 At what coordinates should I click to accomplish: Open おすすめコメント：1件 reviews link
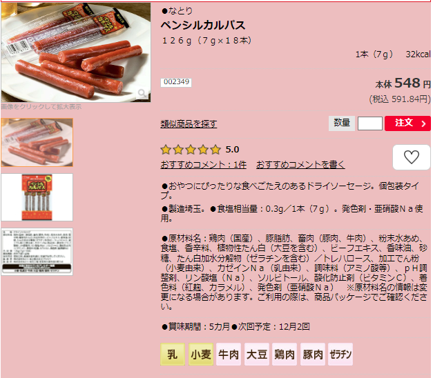(204, 165)
